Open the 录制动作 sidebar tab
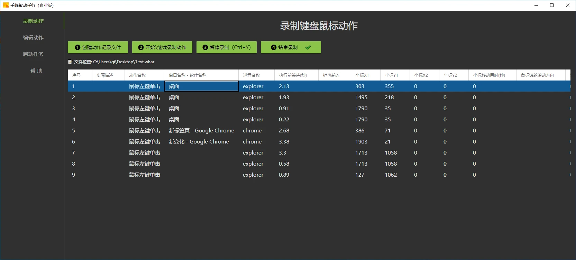The image size is (576, 260). pyautogui.click(x=33, y=21)
